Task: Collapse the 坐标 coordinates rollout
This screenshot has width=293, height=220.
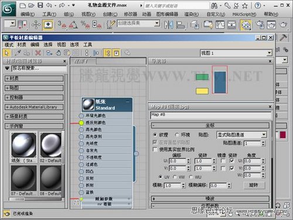Action: pos(210,125)
